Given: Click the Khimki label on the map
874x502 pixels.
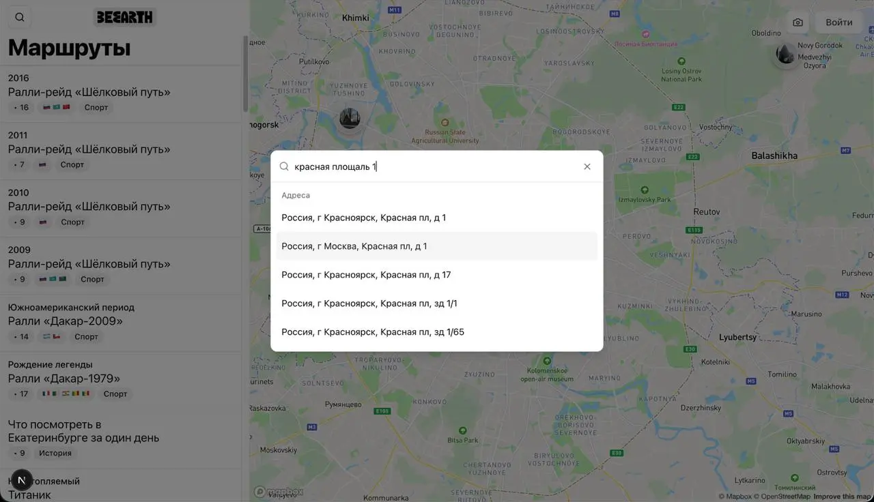Looking at the screenshot, I should [x=355, y=18].
